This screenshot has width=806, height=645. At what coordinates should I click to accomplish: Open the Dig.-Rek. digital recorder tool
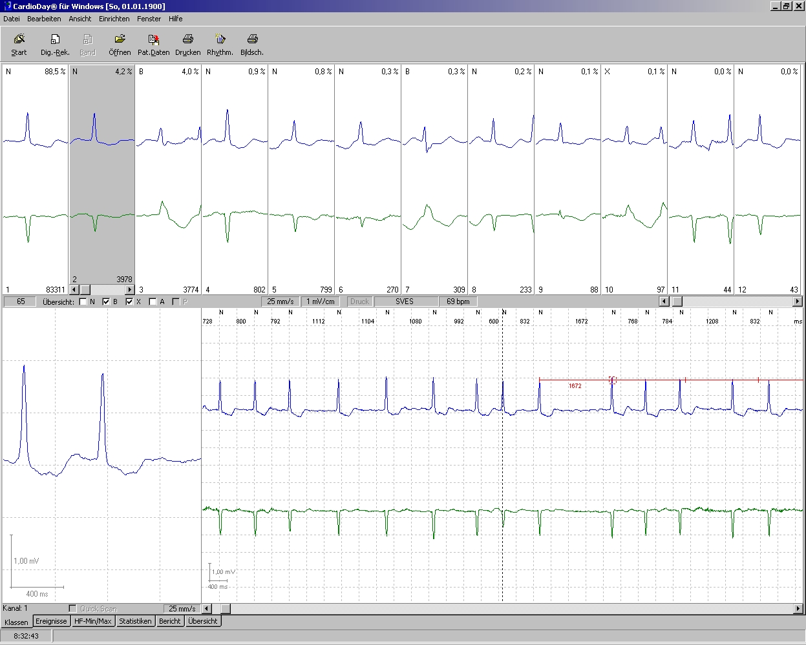(55, 39)
